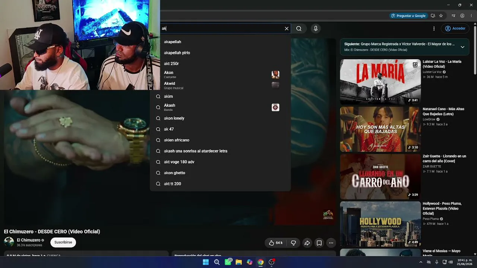Viewport: 477px width, 268px height.
Task: Open the Hollywood video thumbnail
Action: click(380, 224)
